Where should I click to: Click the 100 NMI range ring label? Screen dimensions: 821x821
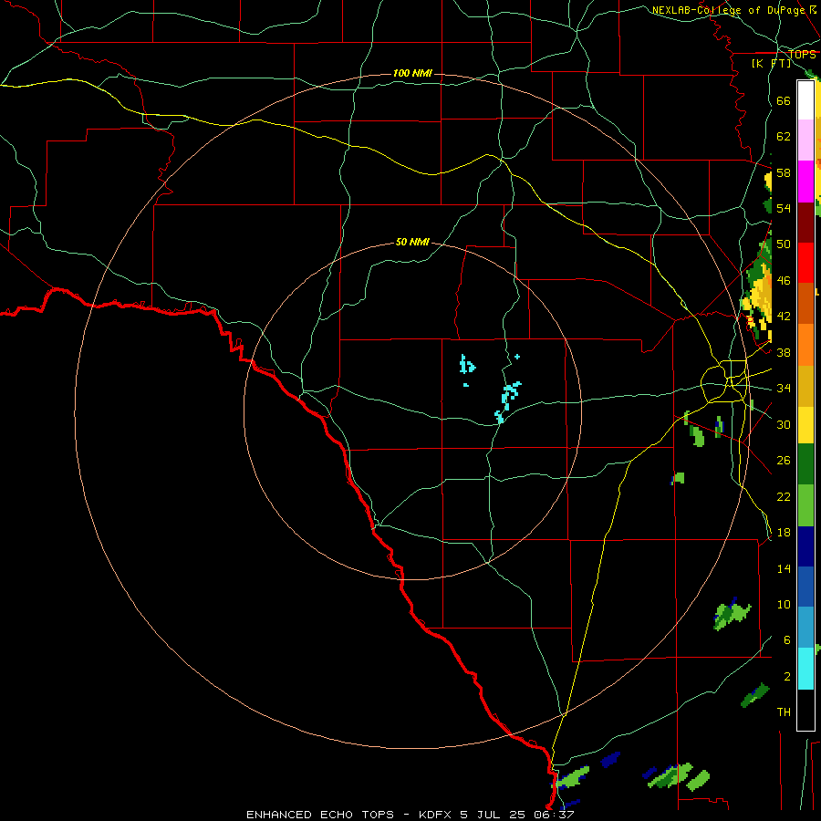[x=412, y=73]
